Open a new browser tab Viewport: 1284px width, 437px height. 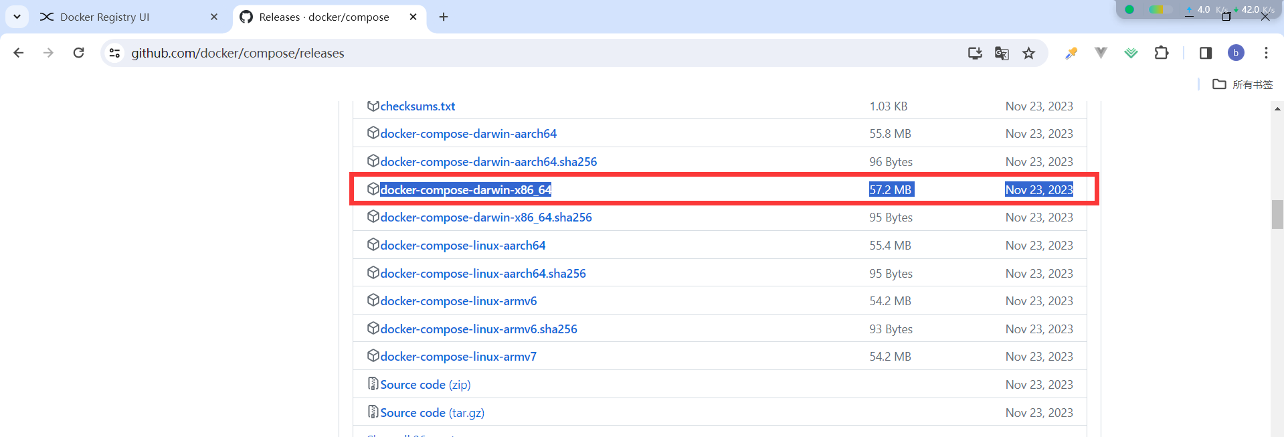(x=444, y=17)
